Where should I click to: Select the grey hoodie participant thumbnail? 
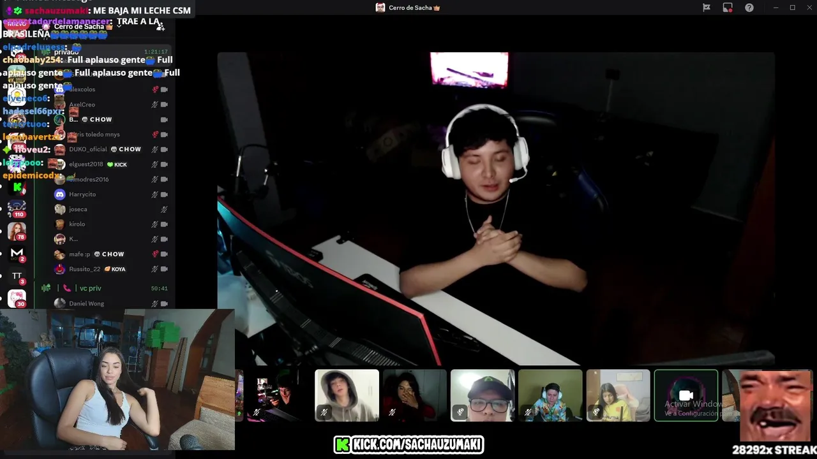(x=347, y=395)
